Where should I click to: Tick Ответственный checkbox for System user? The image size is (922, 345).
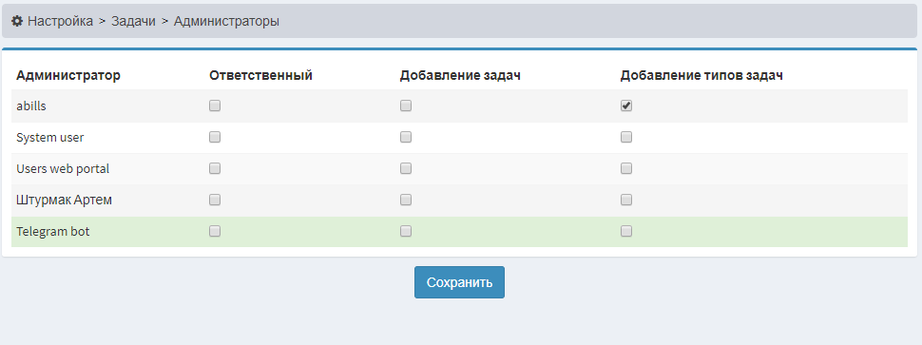click(x=215, y=137)
